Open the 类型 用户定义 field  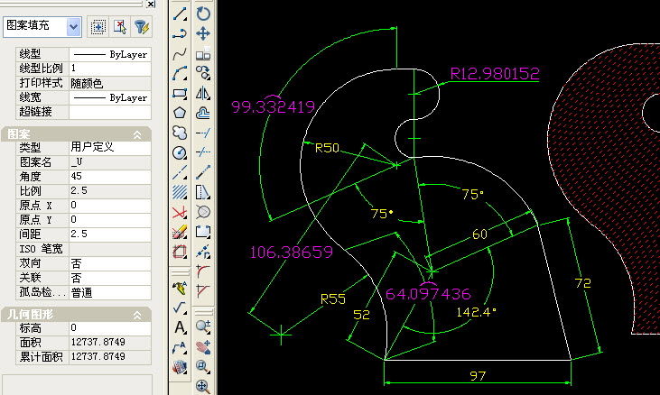click(110, 148)
